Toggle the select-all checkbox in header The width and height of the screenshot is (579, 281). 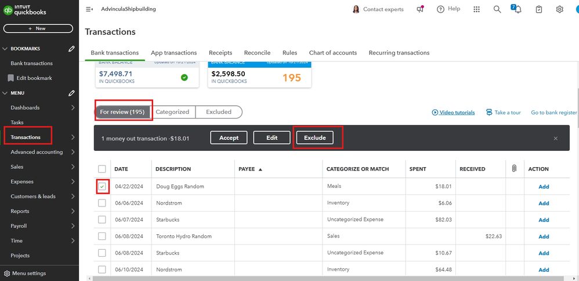coord(102,169)
